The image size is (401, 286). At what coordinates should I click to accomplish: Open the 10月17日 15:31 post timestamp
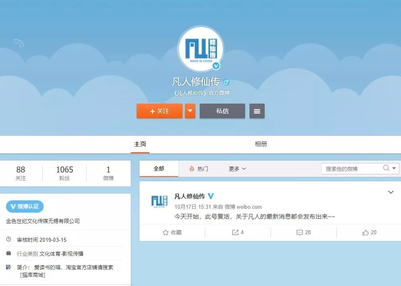coord(193,207)
